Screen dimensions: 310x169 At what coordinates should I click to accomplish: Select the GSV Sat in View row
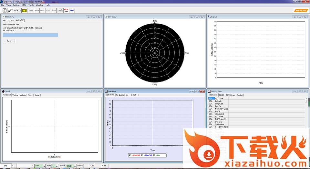pos(256,124)
